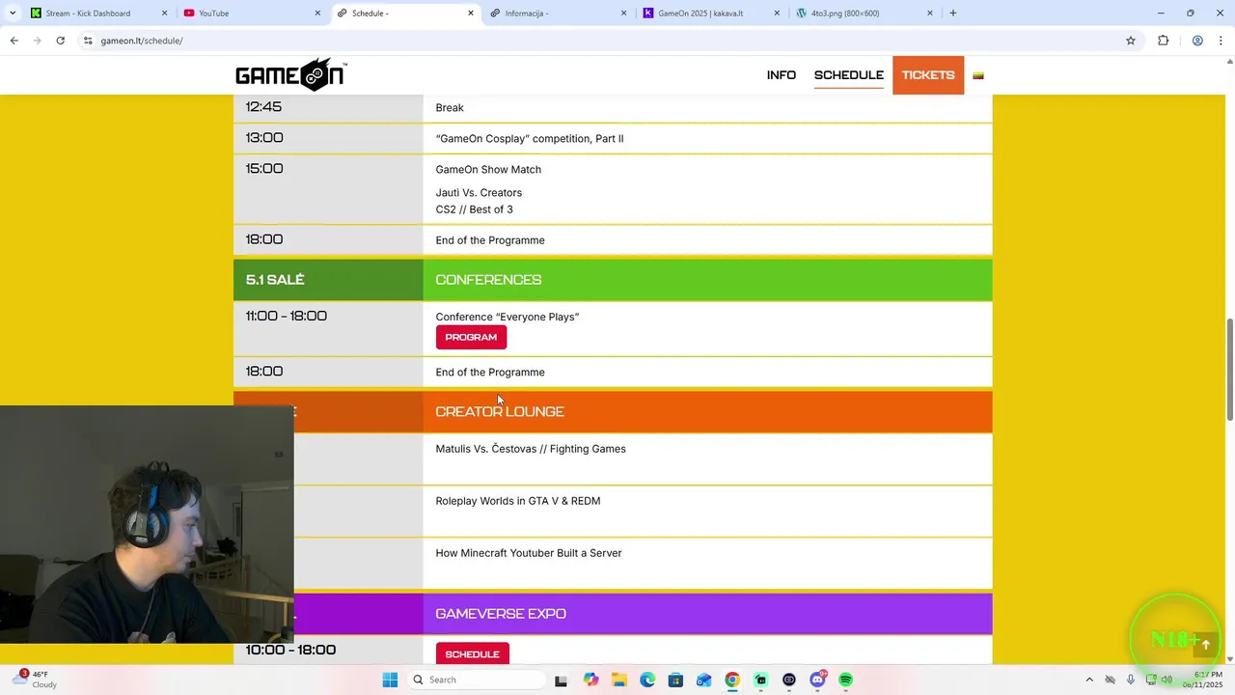Image resolution: width=1235 pixels, height=695 pixels.
Task: Select the CREATOR LOUNGE section header
Action: (500, 411)
